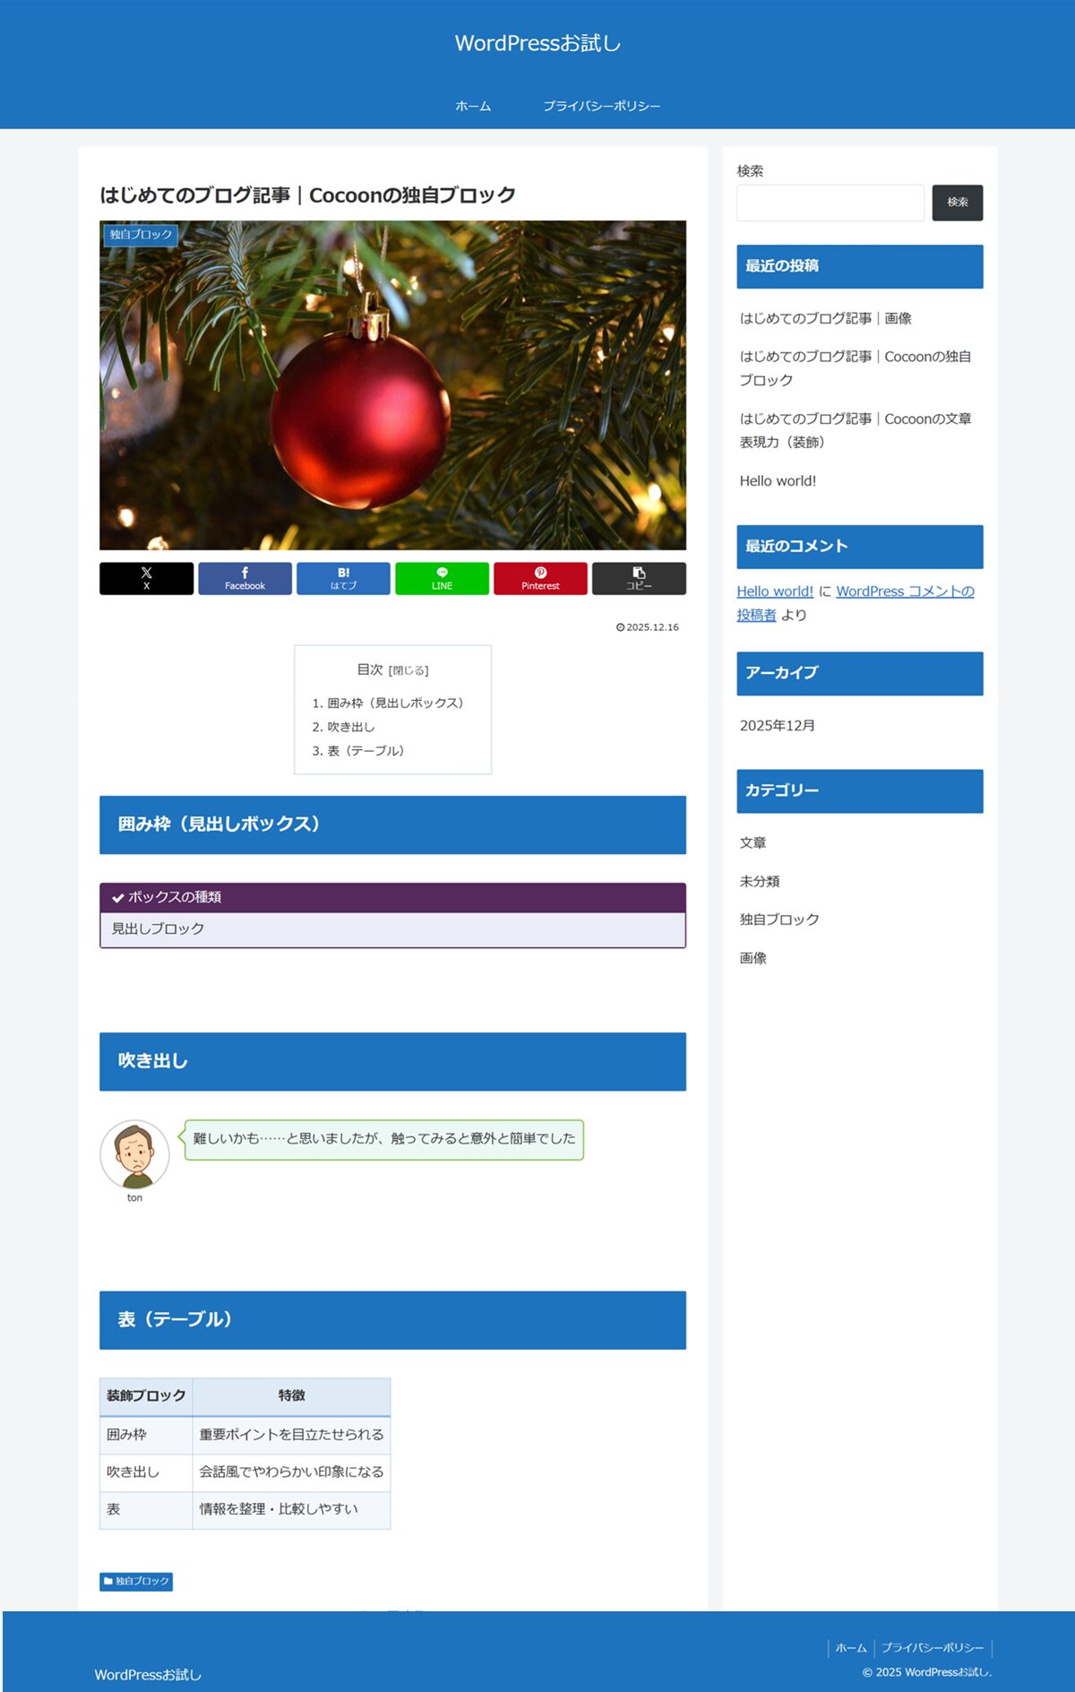
Task: Open the recent post Hello world!
Action: click(778, 480)
